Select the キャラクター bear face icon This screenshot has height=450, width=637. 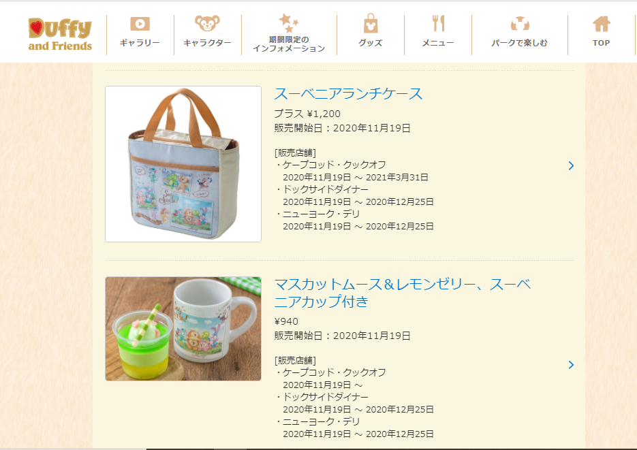pos(207,23)
